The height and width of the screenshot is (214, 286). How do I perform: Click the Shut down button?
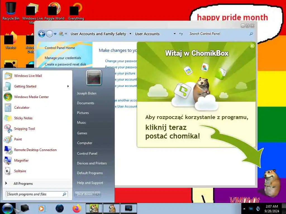pyautogui.click(x=84, y=194)
